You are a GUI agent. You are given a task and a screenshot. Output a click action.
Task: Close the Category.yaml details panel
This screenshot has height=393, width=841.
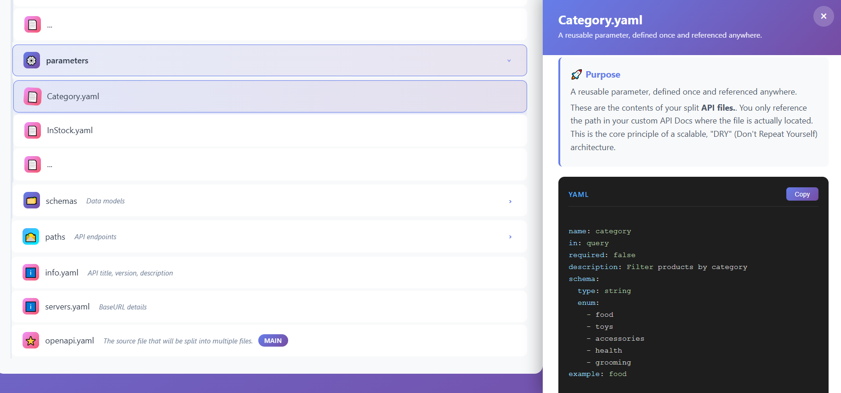823,17
